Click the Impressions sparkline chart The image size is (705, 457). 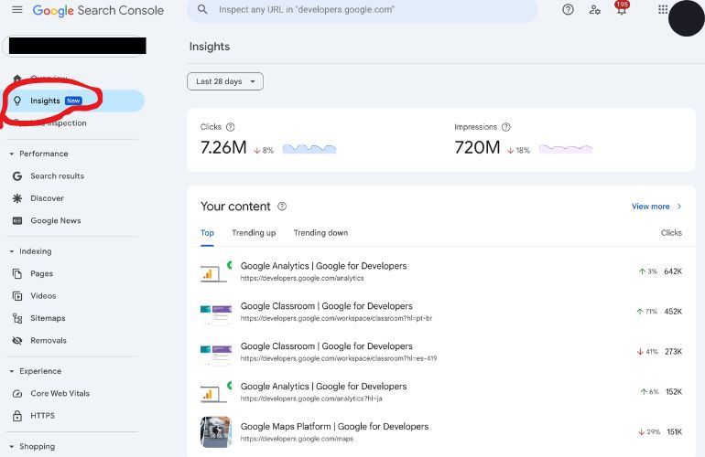(566, 149)
